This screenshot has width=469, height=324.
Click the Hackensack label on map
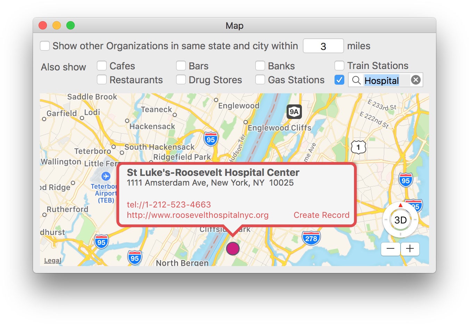[152, 126]
